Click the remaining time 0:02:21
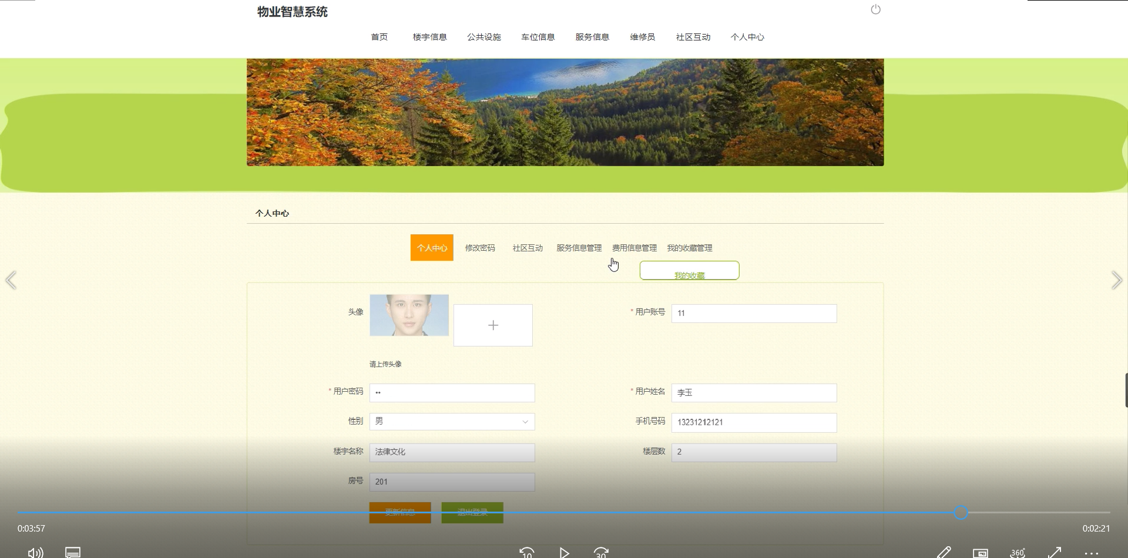 pyautogui.click(x=1096, y=529)
